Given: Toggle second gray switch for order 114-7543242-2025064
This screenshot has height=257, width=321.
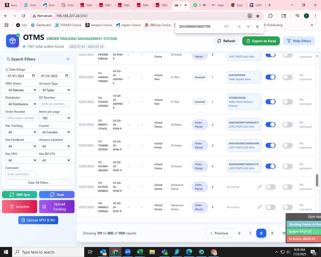Looking at the screenshot, I should click(x=288, y=102).
